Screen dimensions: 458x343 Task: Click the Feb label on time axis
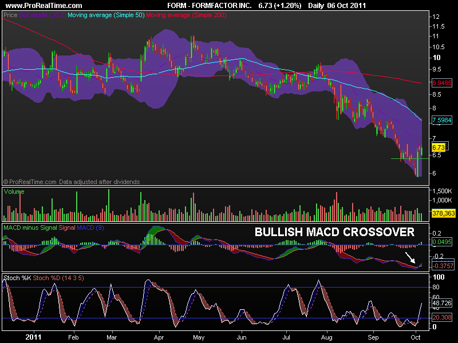coord(73,337)
